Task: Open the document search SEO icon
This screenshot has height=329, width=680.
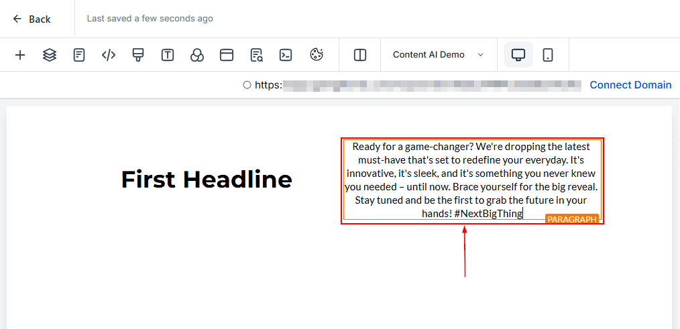Action: (x=256, y=55)
